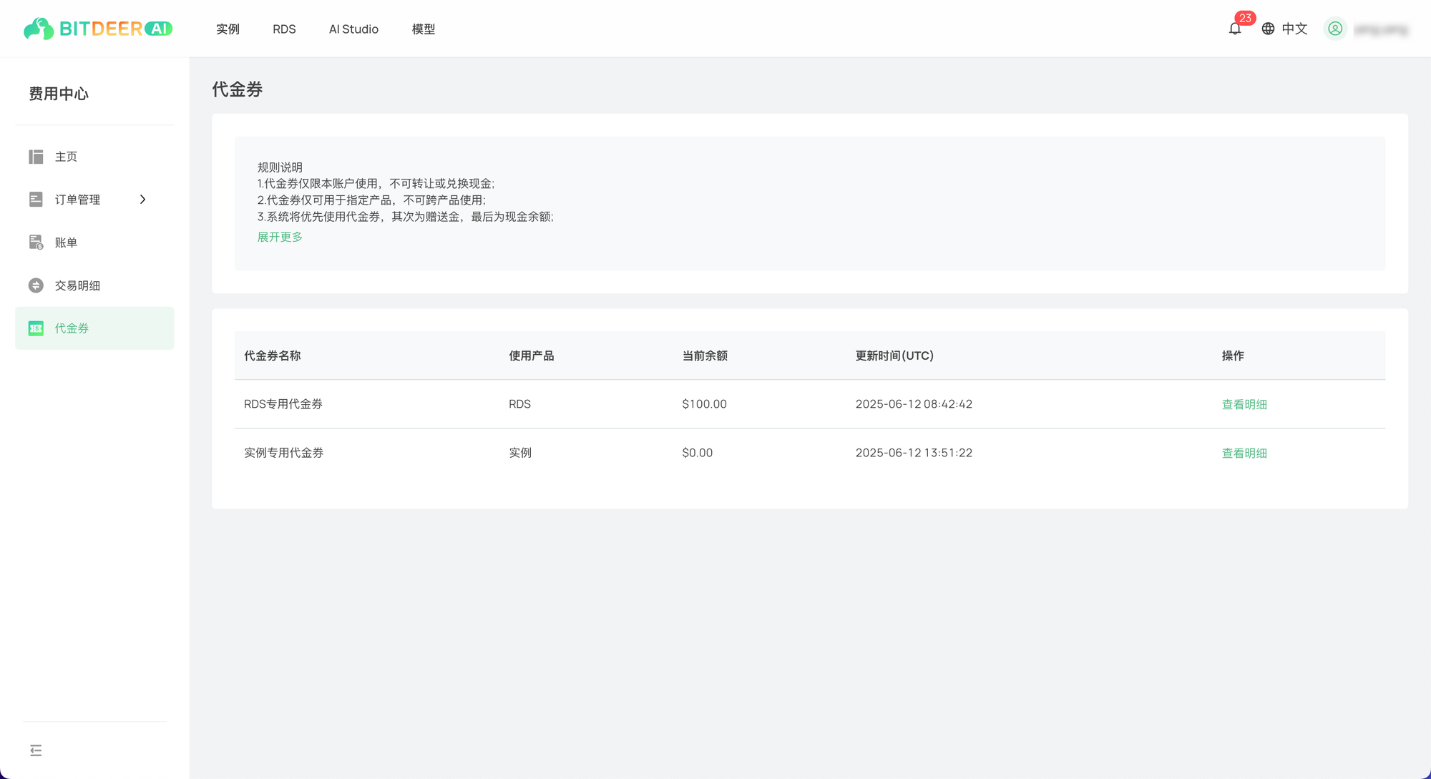Click the RDS product cell in table
The height and width of the screenshot is (779, 1431).
pyautogui.click(x=519, y=404)
